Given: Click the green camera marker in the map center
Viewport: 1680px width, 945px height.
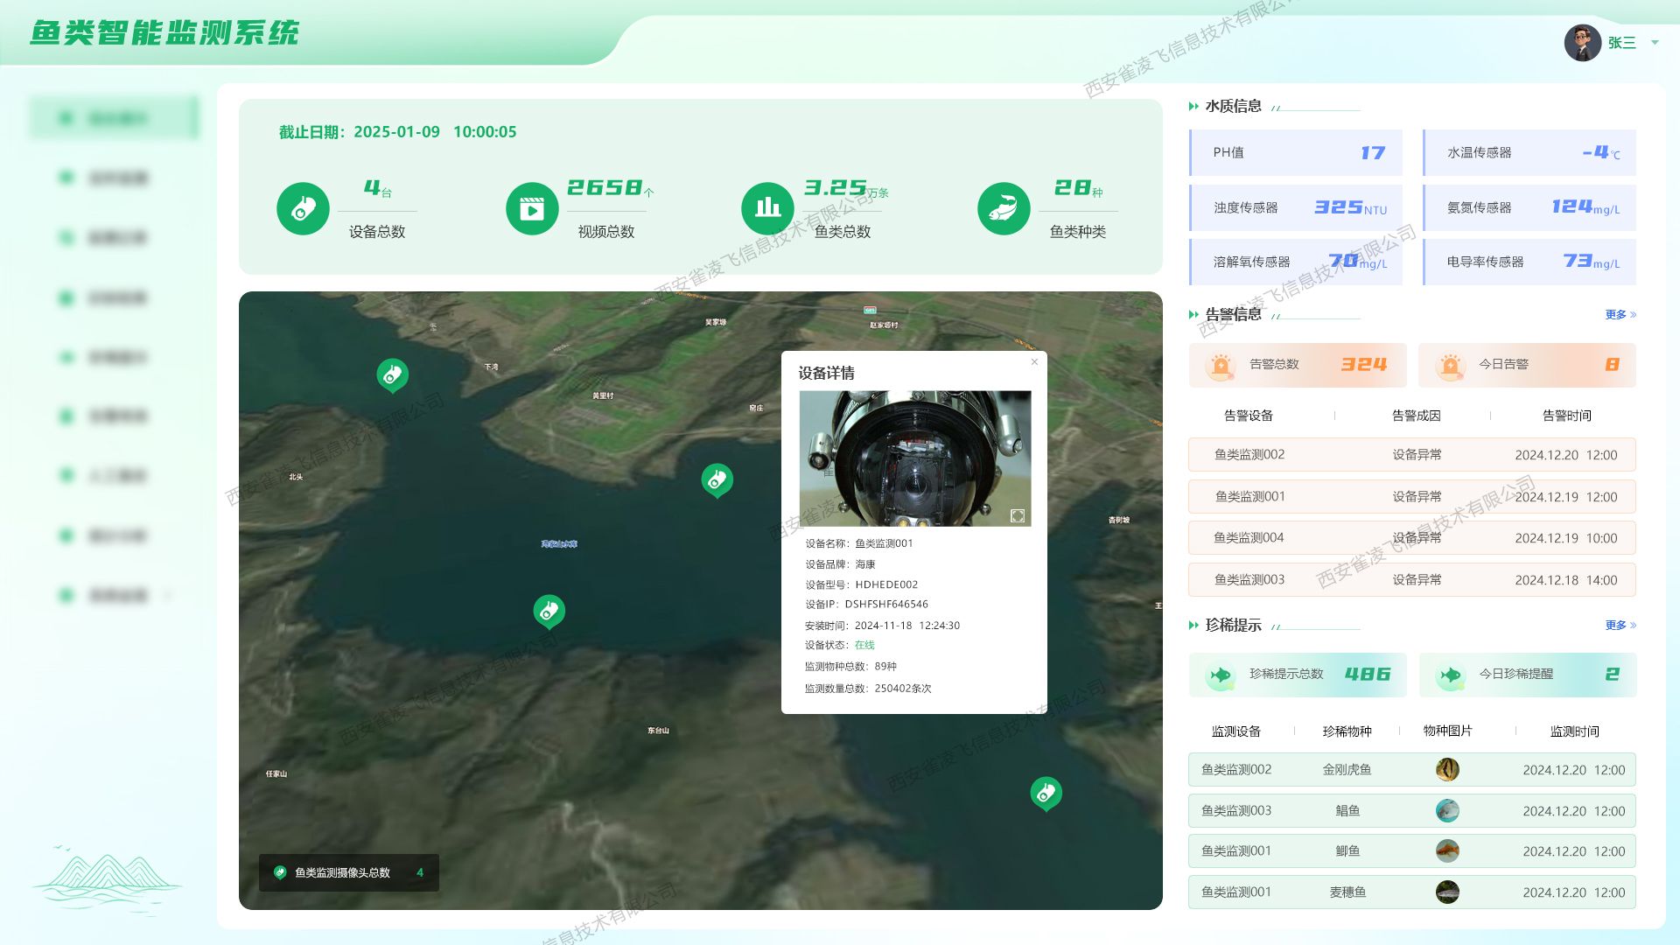Looking at the screenshot, I should click(x=717, y=479).
